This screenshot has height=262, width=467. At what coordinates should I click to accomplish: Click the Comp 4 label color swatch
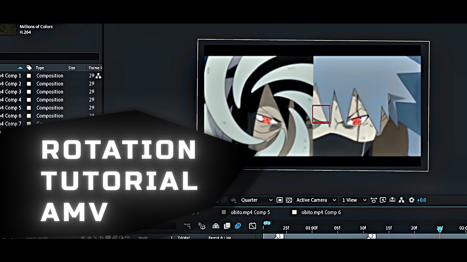[29, 100]
